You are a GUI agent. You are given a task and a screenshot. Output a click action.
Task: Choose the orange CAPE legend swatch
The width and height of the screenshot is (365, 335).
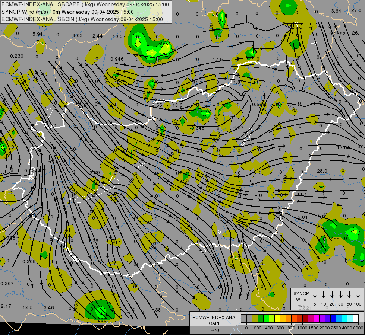289,319
